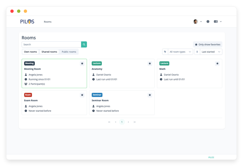Viewport: 243px width, 166px height.
Task: Open the user avatar menu
Action: pyautogui.click(x=197, y=21)
